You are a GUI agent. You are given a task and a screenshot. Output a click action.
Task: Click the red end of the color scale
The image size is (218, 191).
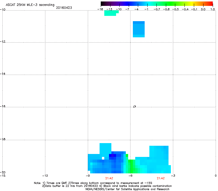coord(211,4)
